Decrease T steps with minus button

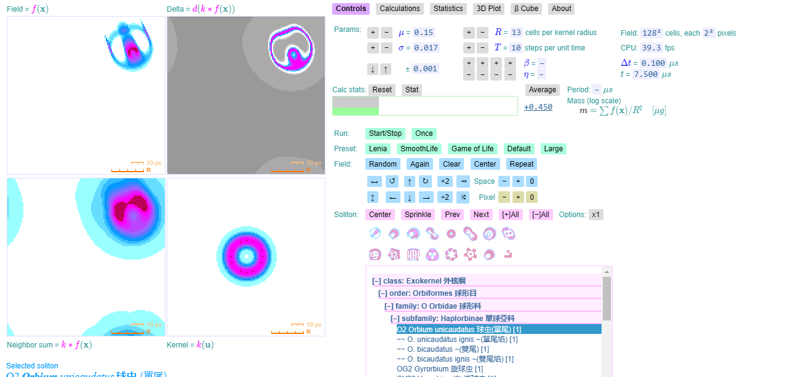click(x=483, y=48)
